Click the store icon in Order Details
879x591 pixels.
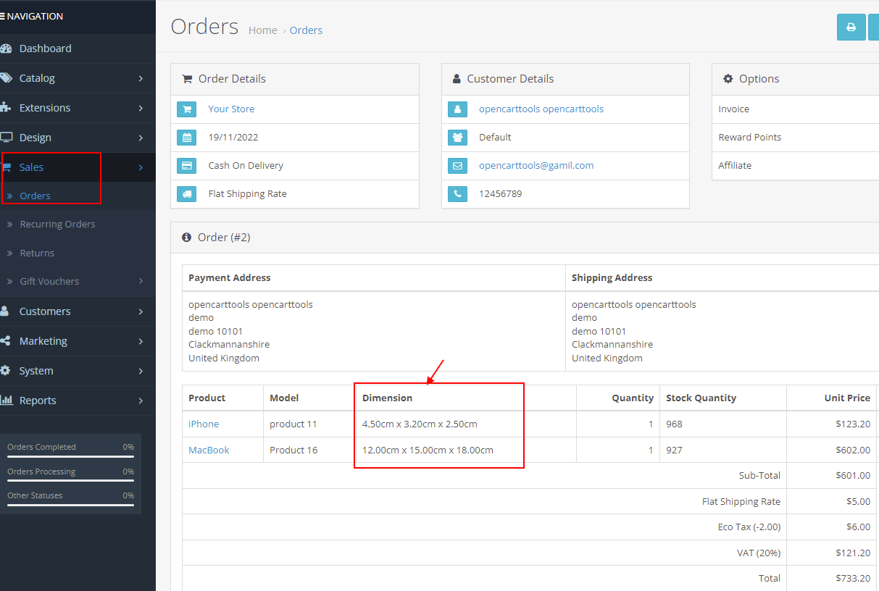click(187, 109)
